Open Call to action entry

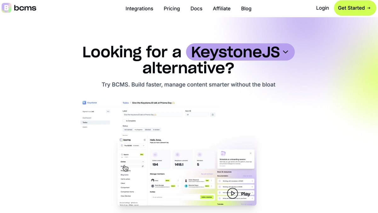coord(125,179)
